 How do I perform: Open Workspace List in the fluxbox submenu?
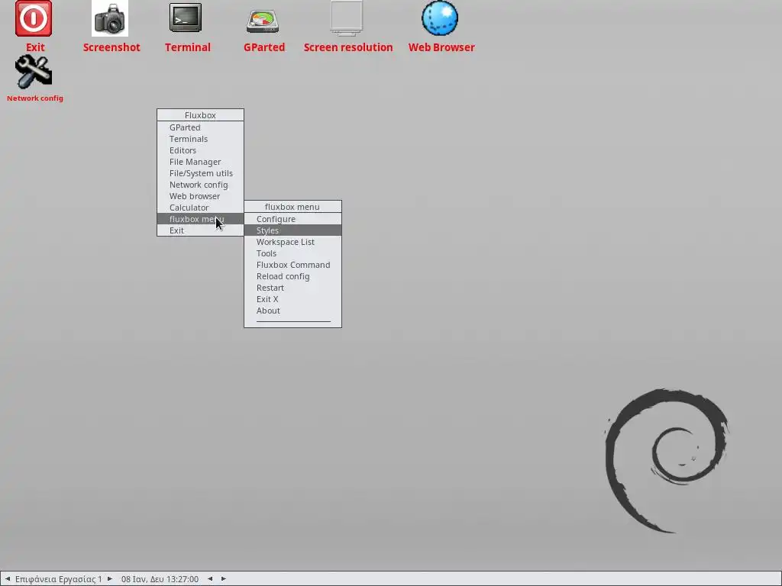[292, 242]
